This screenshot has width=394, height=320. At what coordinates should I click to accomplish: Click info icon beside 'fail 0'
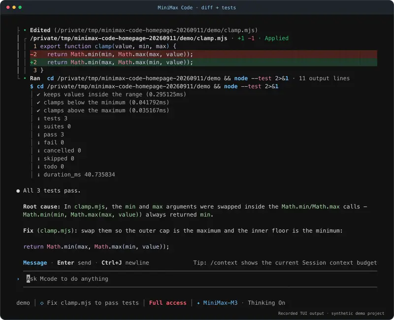[38, 142]
